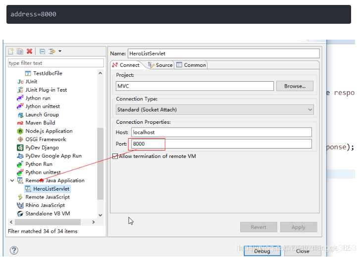Select the PyDev Django label
Screen dimensions: 361x257
(x=42, y=148)
